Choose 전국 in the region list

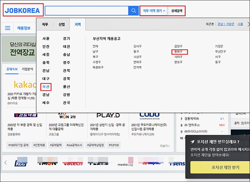[66, 103]
